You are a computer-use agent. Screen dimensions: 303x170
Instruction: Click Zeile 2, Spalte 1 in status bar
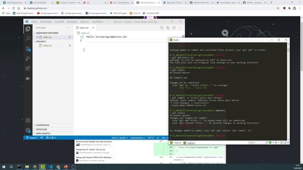(x=119, y=137)
